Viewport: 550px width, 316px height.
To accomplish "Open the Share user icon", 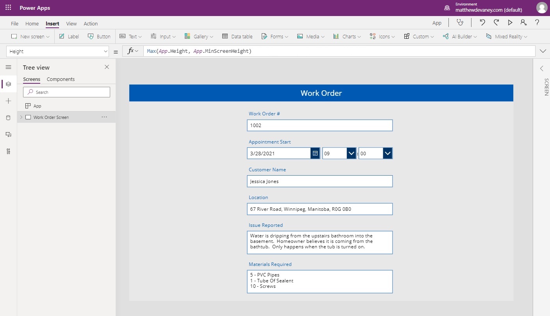I will click(x=523, y=23).
